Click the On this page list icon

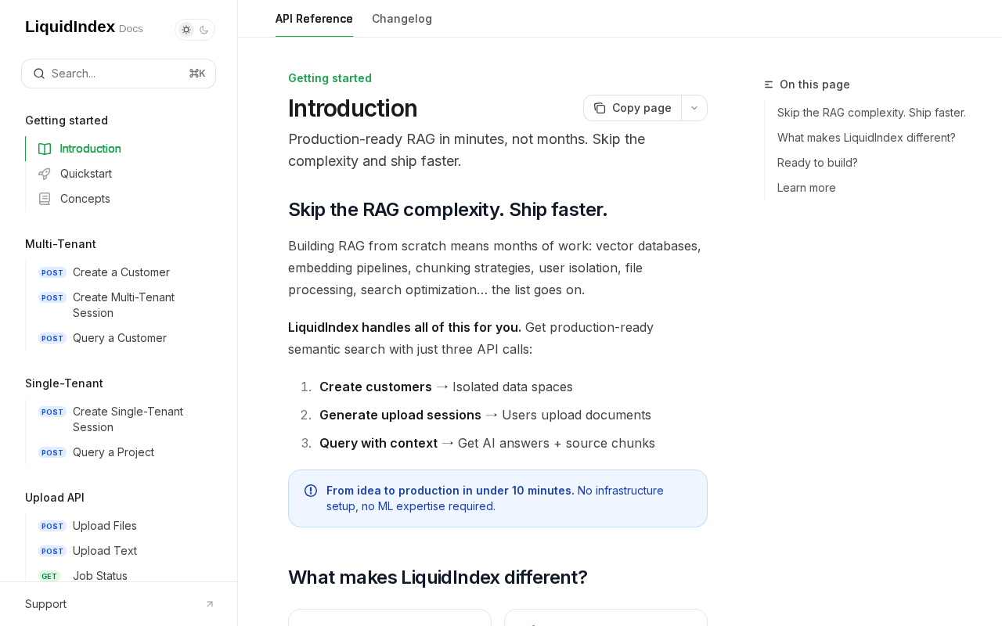point(769,85)
